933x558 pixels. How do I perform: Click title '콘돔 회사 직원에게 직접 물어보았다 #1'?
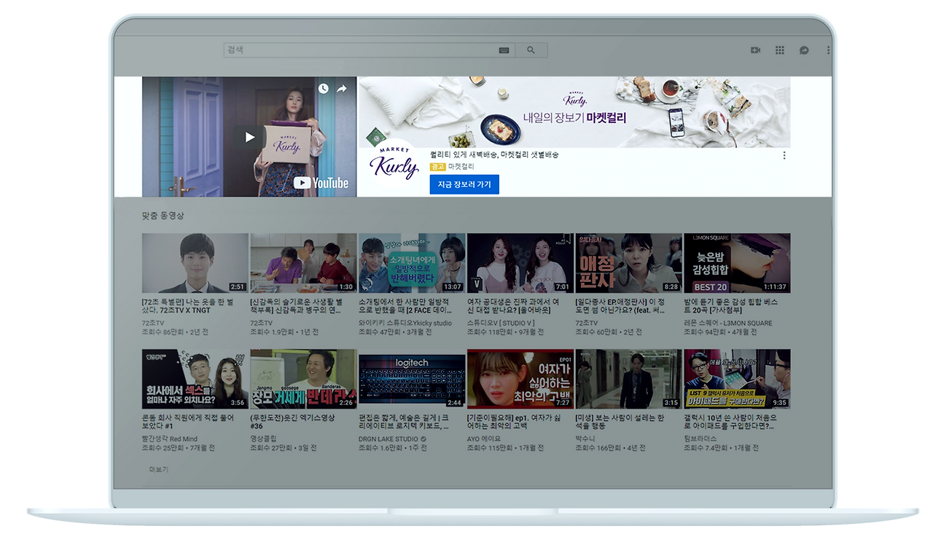[190, 422]
